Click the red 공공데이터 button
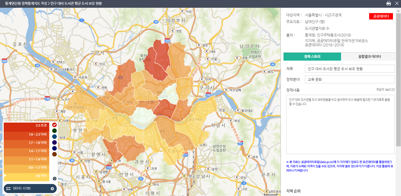 click(x=381, y=16)
